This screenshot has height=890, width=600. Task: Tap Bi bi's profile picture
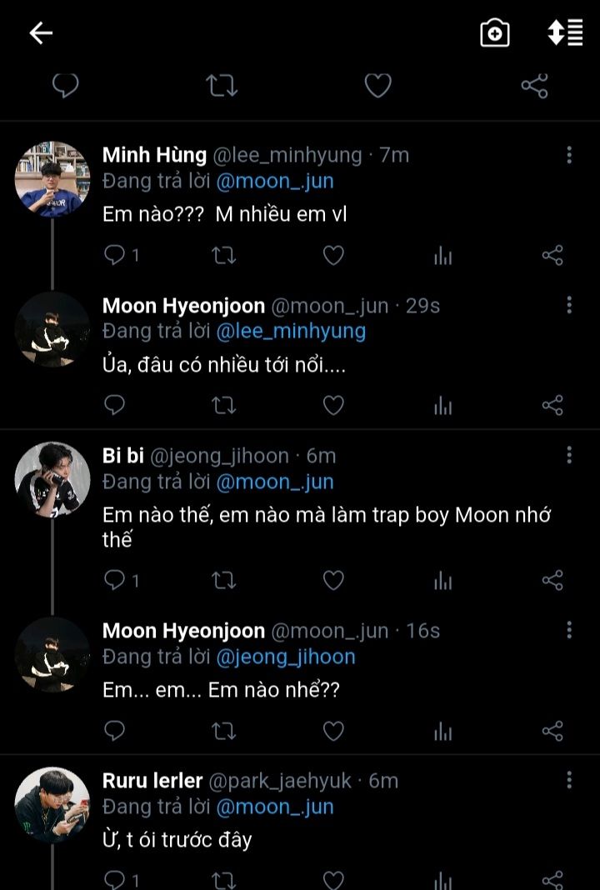[x=52, y=479]
